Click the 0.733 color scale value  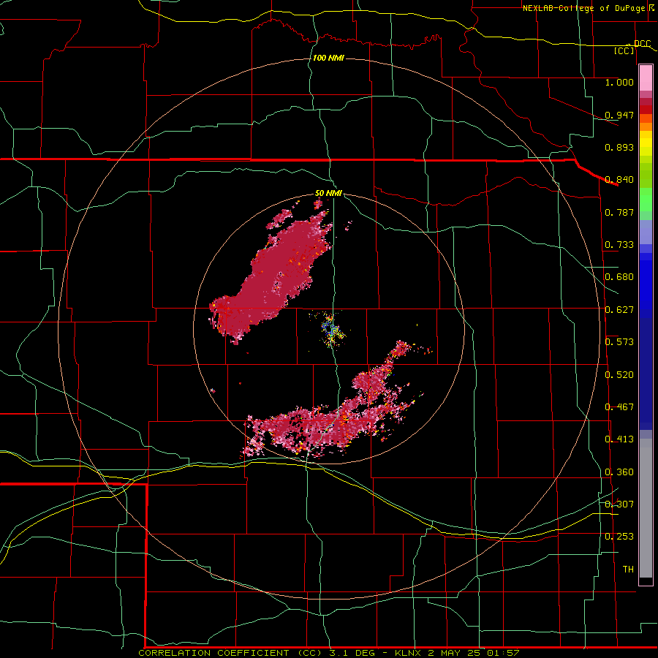(x=619, y=245)
